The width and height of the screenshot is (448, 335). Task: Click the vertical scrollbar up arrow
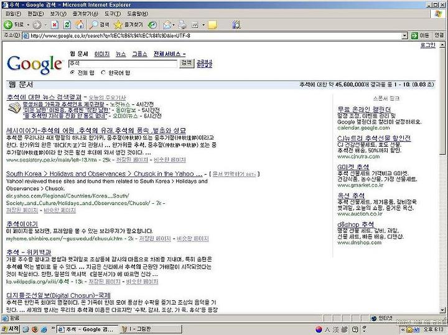pos(442,45)
